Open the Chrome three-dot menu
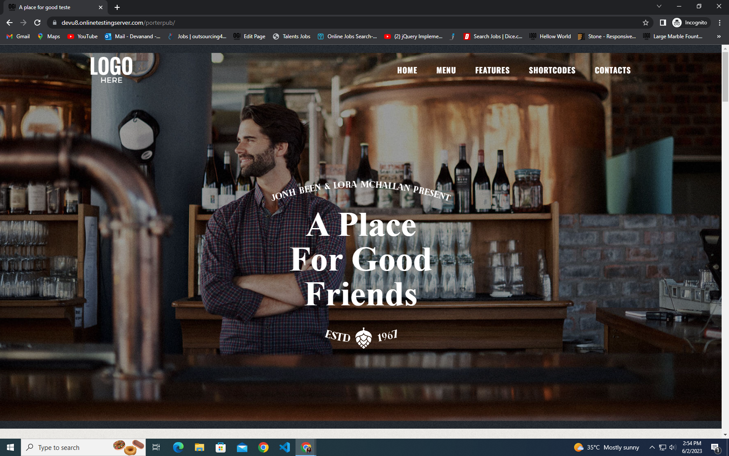Viewport: 729px width, 456px height. [x=719, y=23]
